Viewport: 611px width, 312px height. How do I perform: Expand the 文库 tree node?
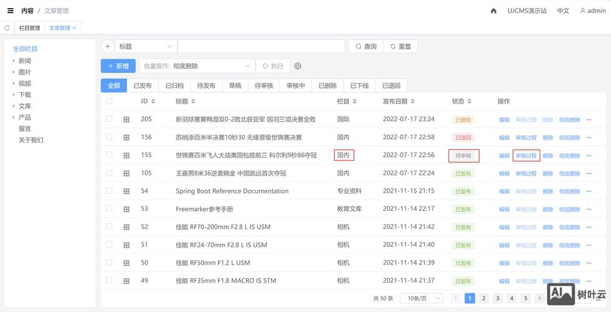[14, 106]
